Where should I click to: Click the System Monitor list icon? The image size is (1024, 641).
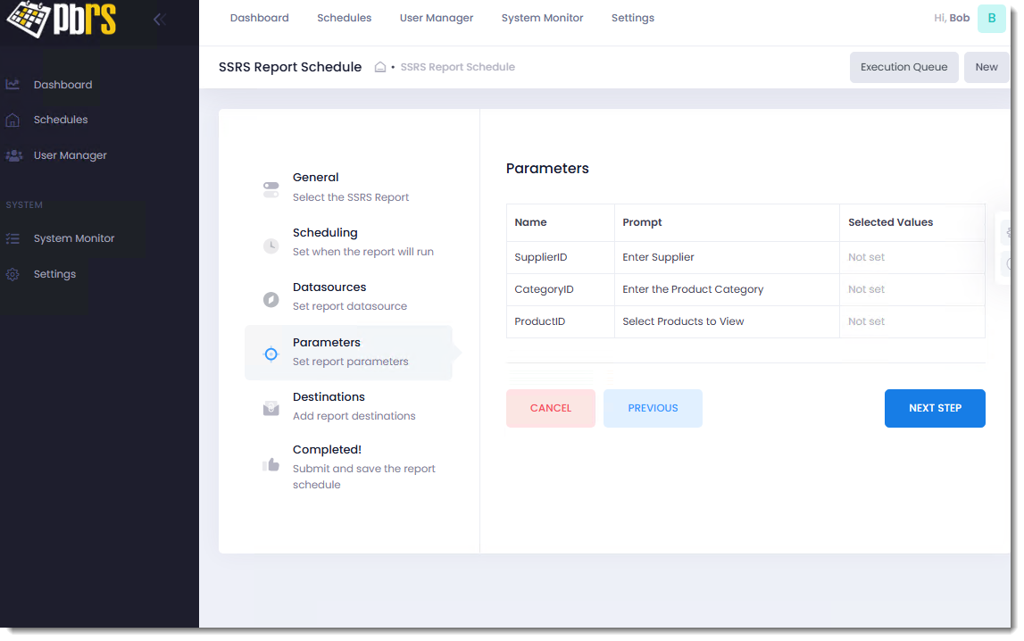coord(12,238)
